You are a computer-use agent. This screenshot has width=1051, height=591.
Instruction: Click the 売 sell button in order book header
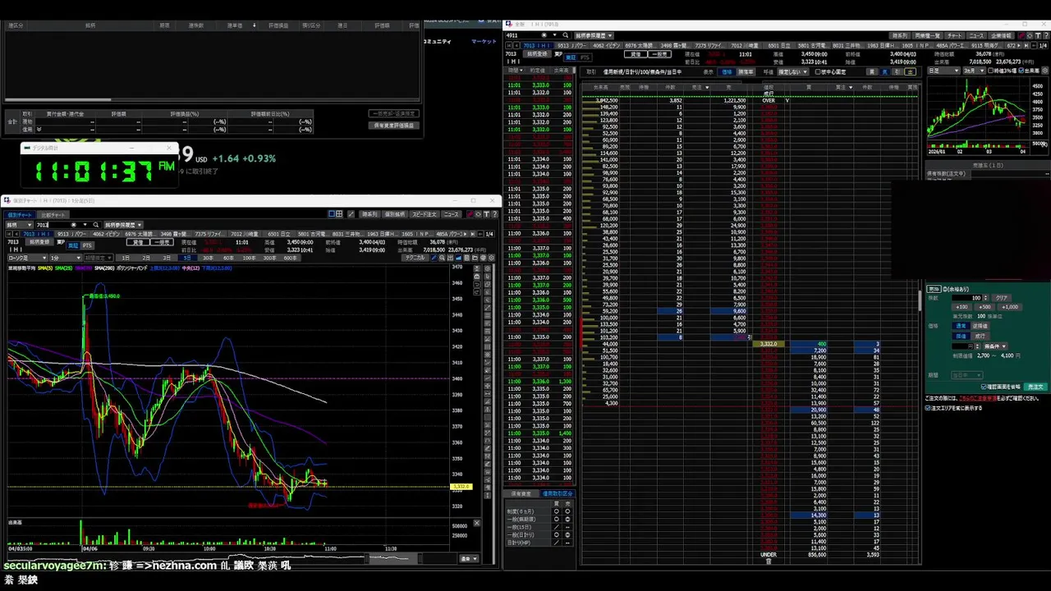click(x=884, y=72)
